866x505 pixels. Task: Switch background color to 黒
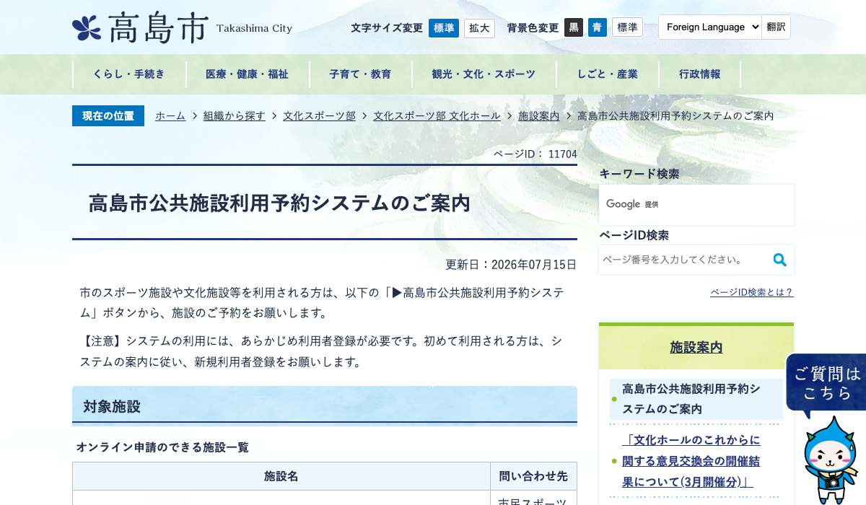pos(574,27)
